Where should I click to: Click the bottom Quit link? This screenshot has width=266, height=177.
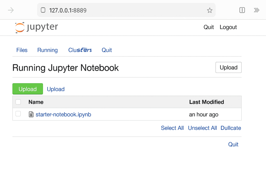coord(233,144)
